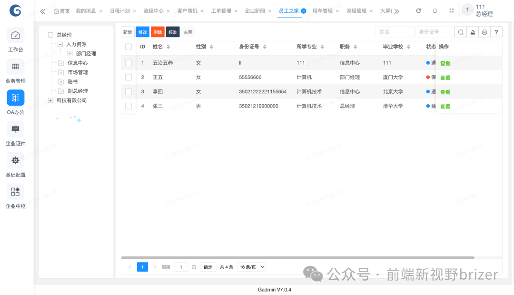Click the print icon above the table
This screenshot has width=514, height=295.
click(x=484, y=32)
